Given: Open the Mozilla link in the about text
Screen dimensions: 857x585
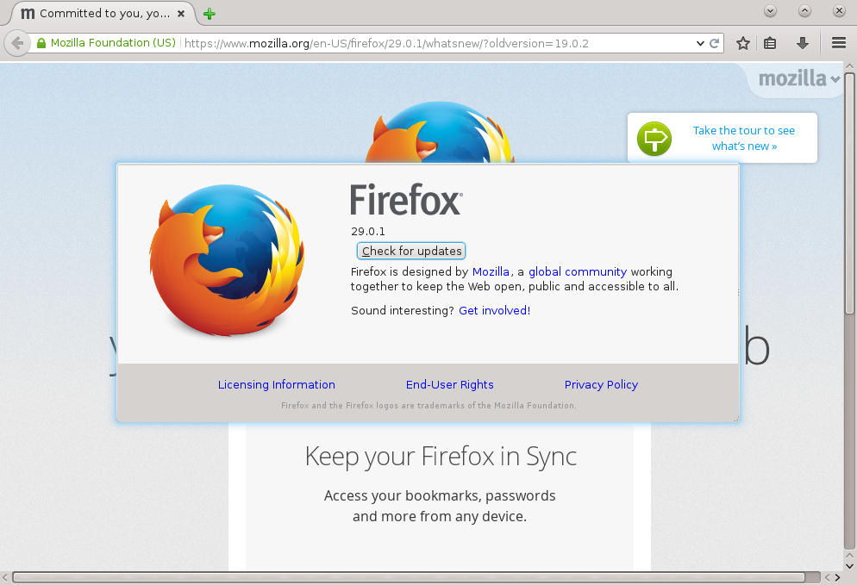Looking at the screenshot, I should (x=491, y=271).
